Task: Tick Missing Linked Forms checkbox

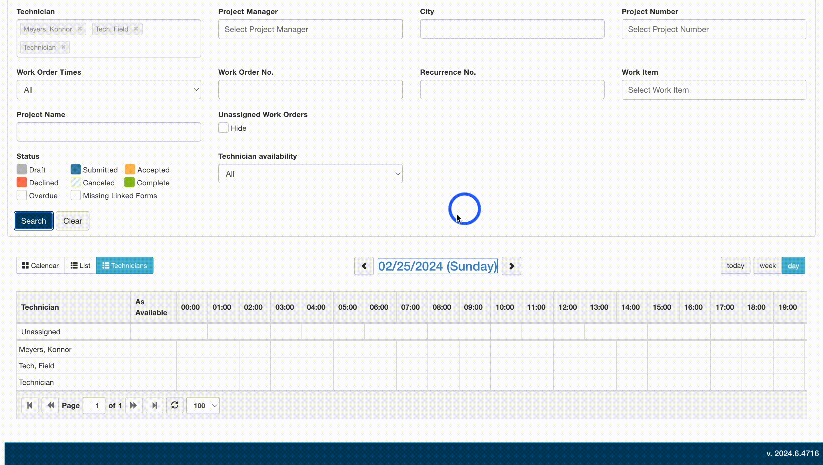Action: point(76,195)
